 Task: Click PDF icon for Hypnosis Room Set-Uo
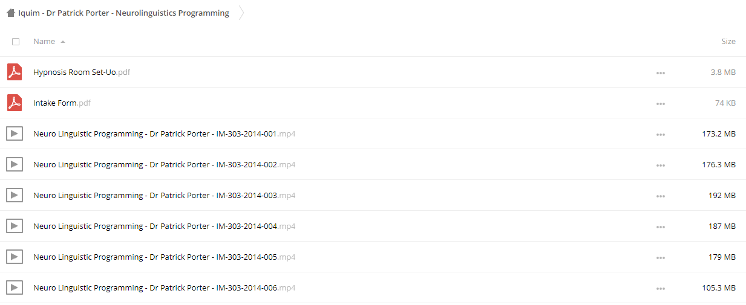tap(15, 72)
